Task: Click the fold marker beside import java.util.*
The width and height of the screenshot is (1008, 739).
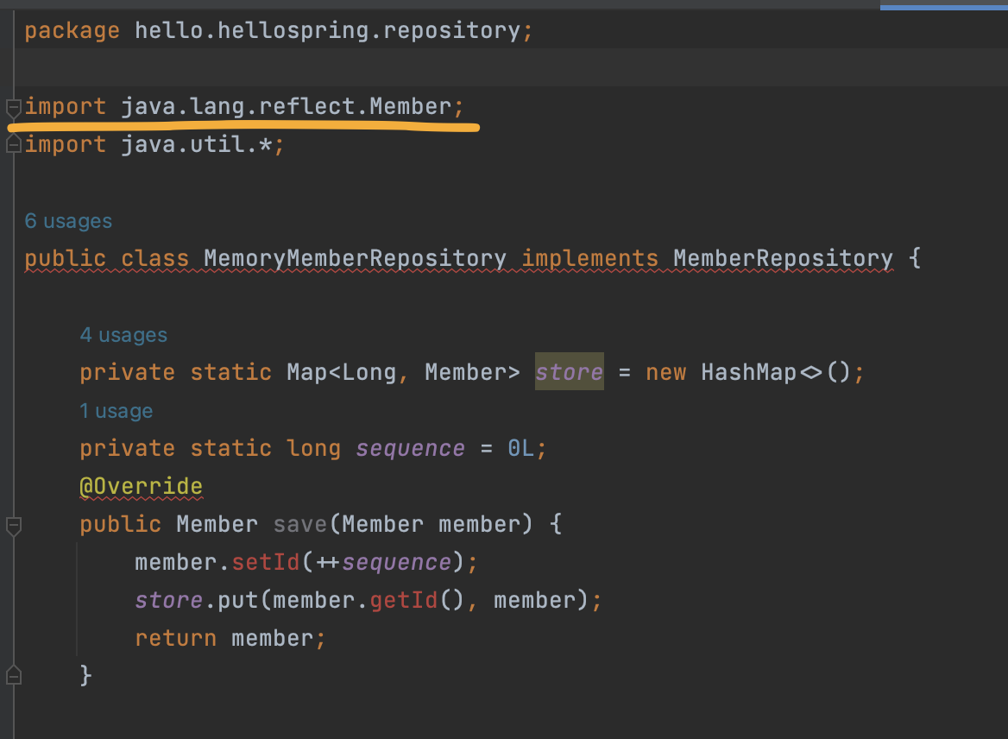Action: click(13, 146)
